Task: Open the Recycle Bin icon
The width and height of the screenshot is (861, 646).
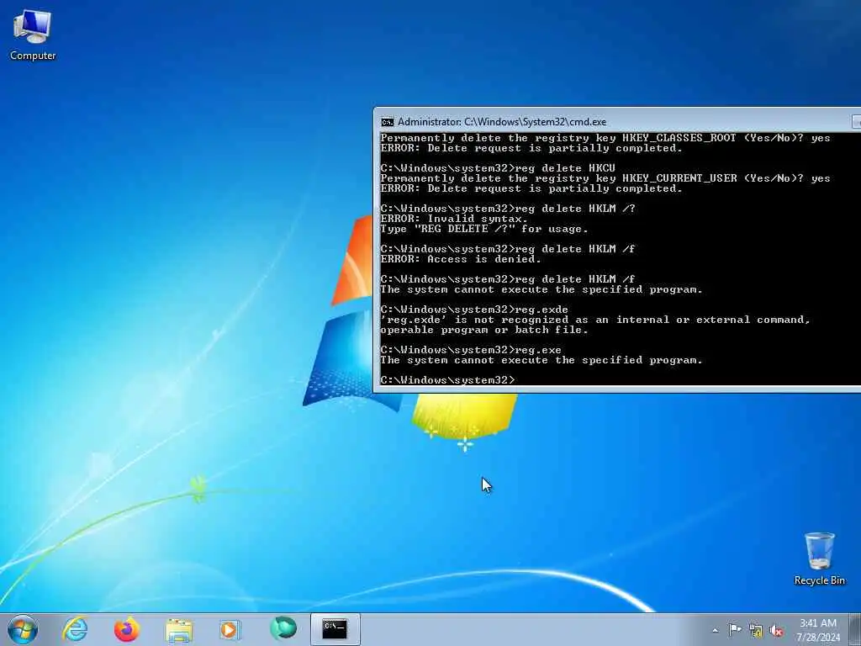Action: pyautogui.click(x=819, y=558)
